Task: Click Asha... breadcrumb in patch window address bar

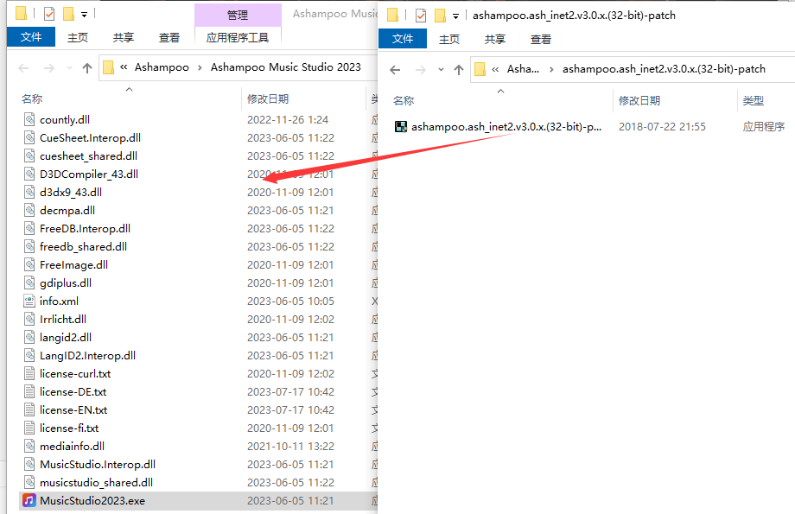Action: pos(523,69)
